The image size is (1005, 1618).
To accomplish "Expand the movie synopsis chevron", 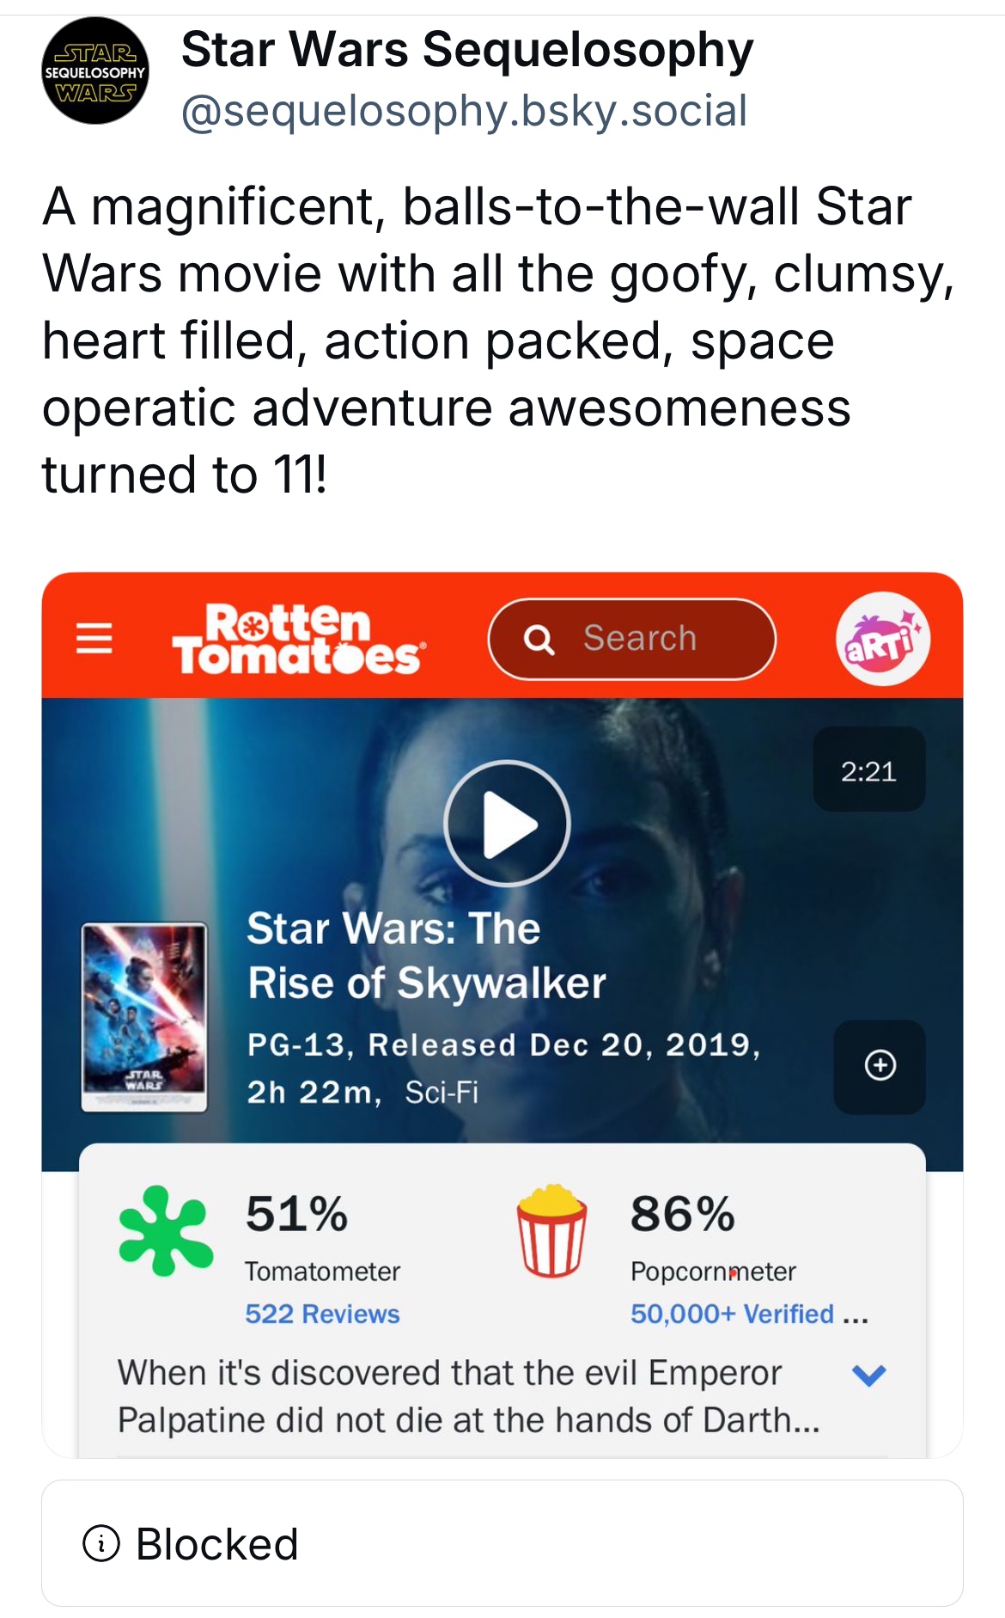I will (x=868, y=1375).
